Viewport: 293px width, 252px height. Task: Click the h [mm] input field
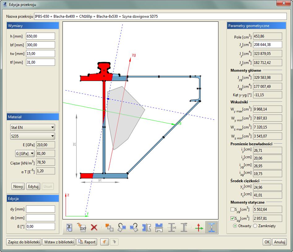[41, 36]
